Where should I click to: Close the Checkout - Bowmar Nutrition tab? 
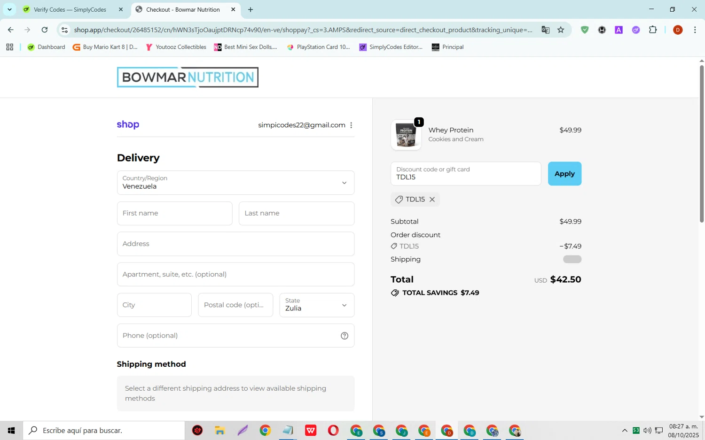point(233,9)
